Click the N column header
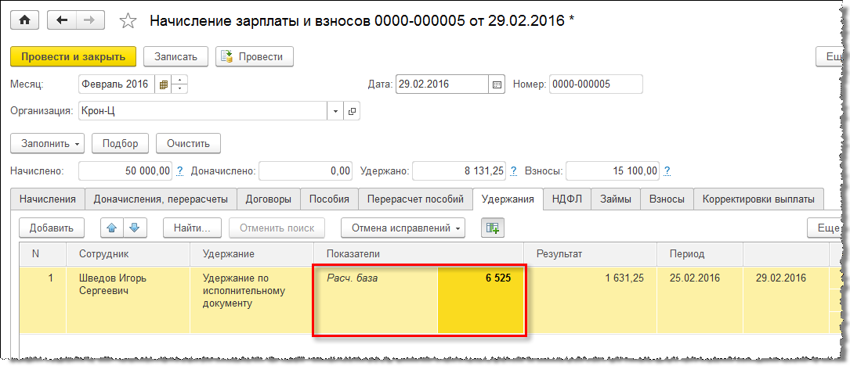 coord(43,254)
